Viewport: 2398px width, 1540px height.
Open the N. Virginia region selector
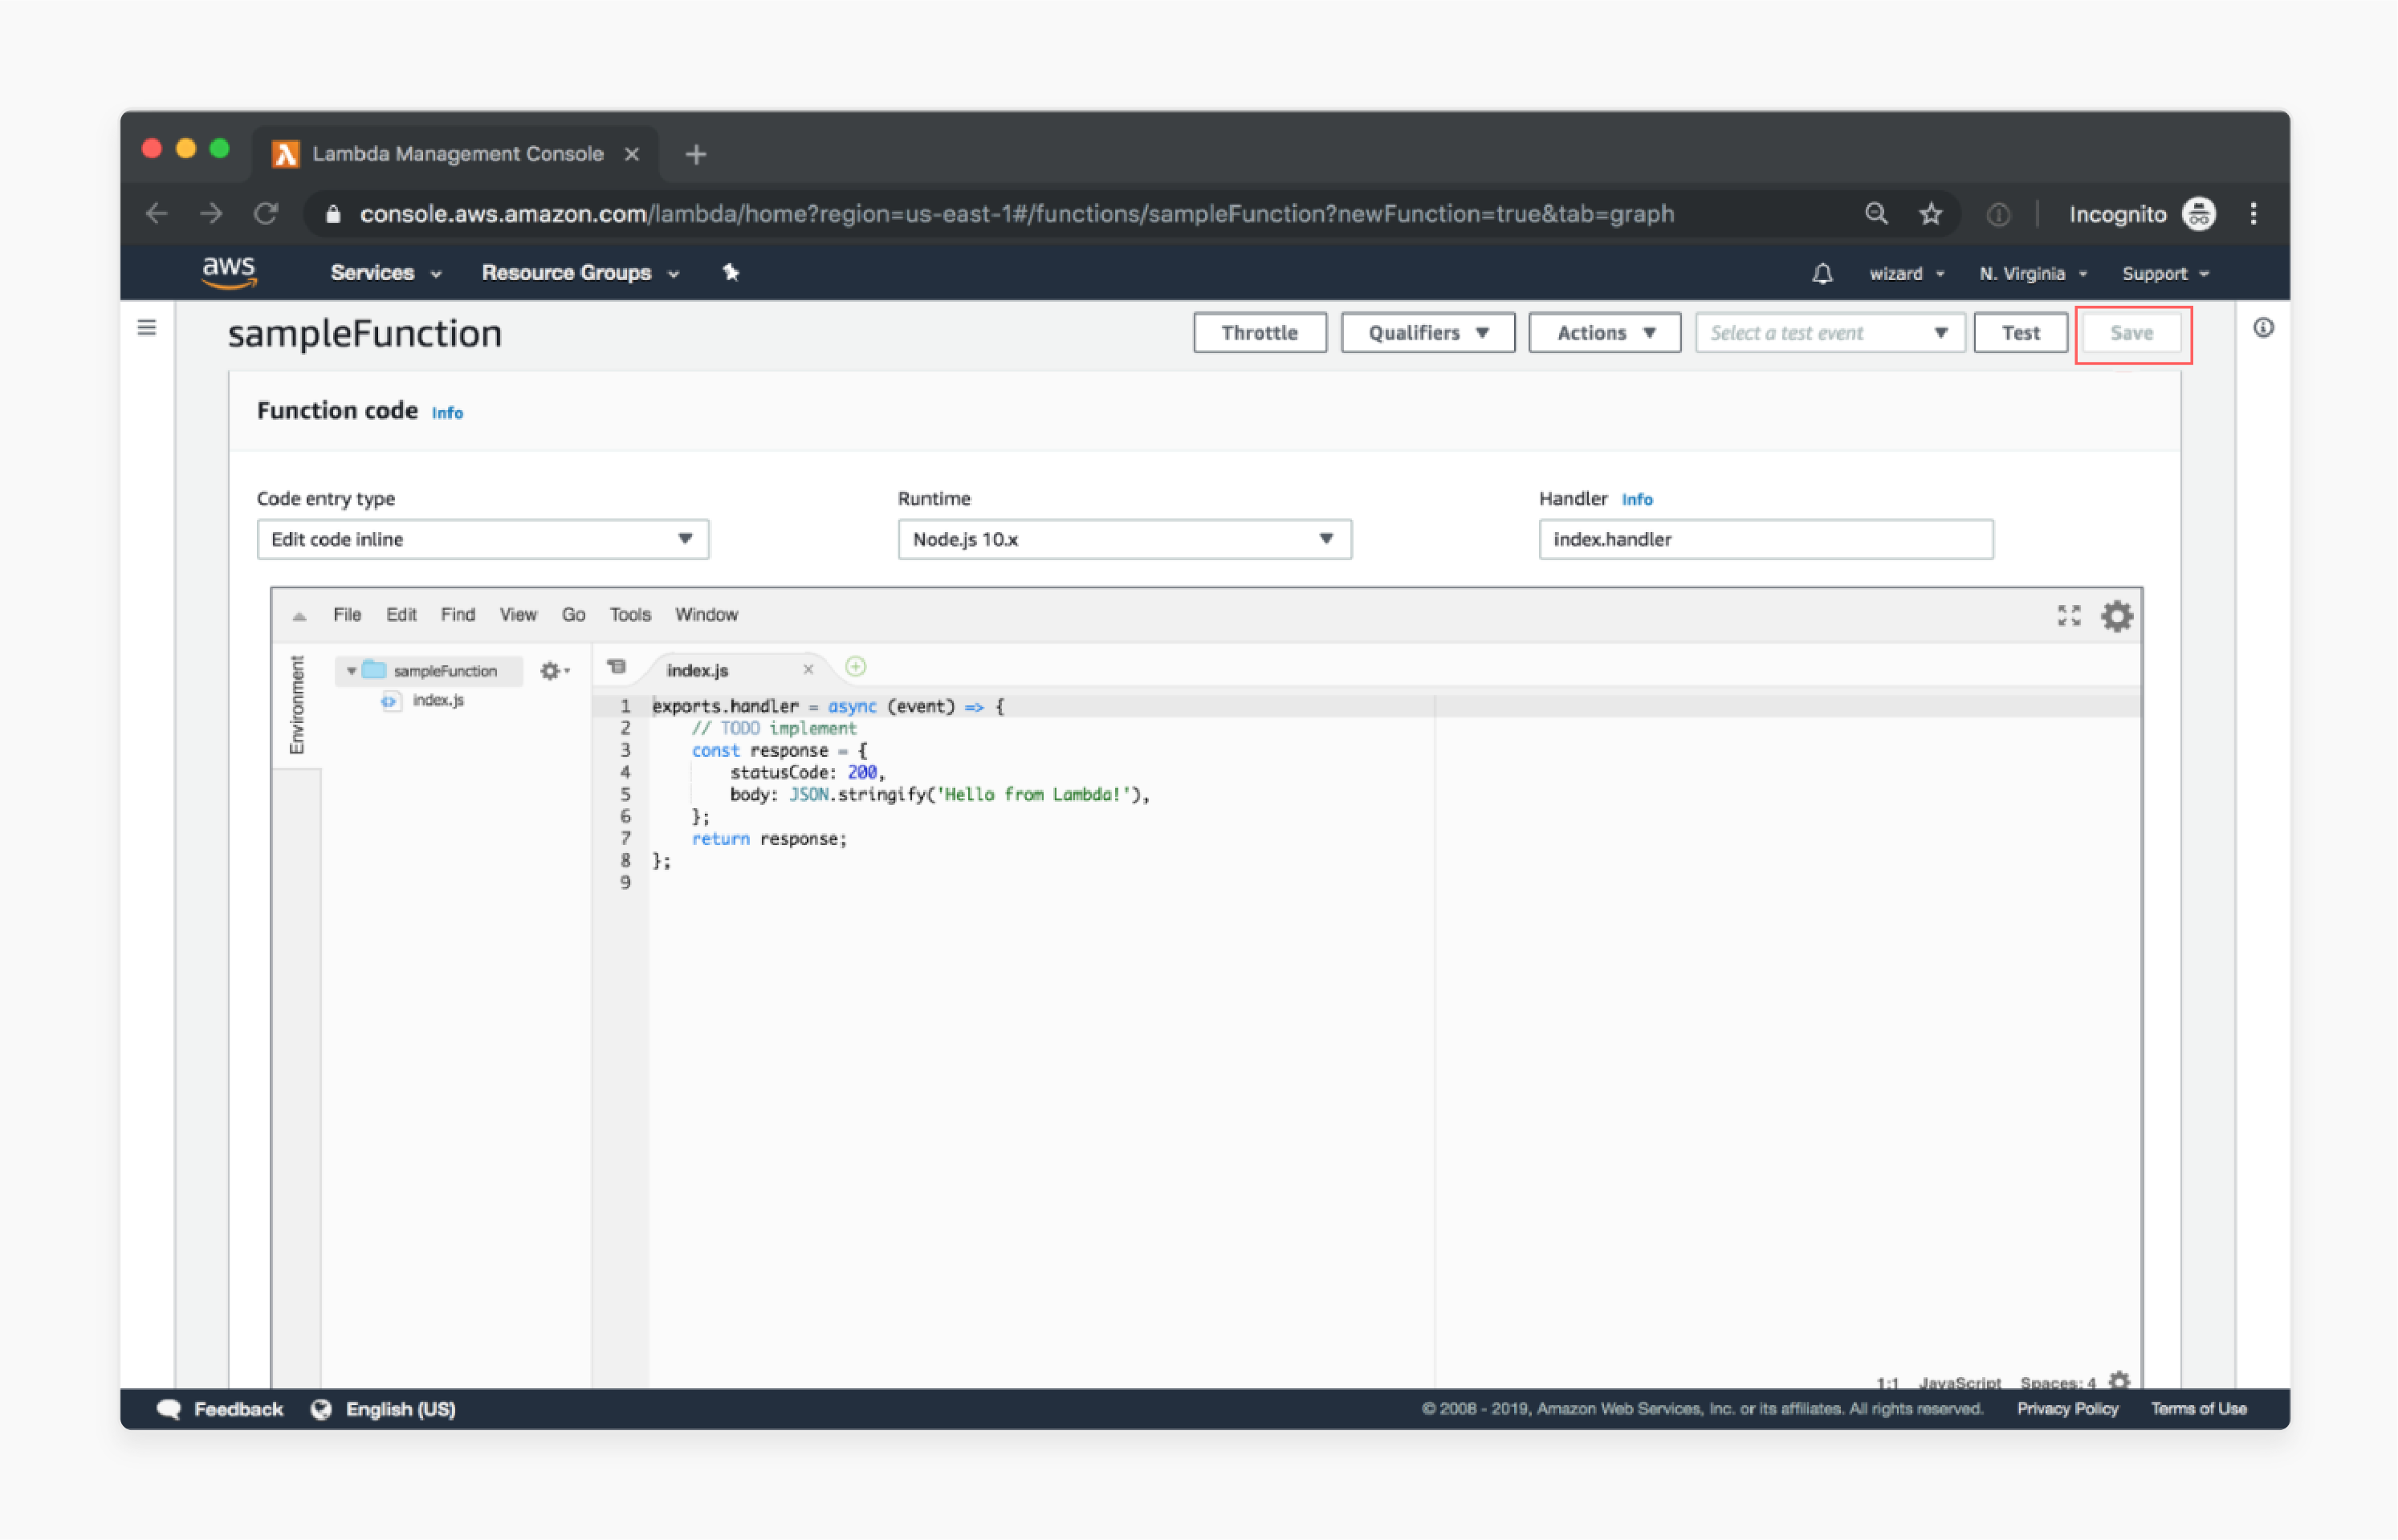[x=2033, y=274]
